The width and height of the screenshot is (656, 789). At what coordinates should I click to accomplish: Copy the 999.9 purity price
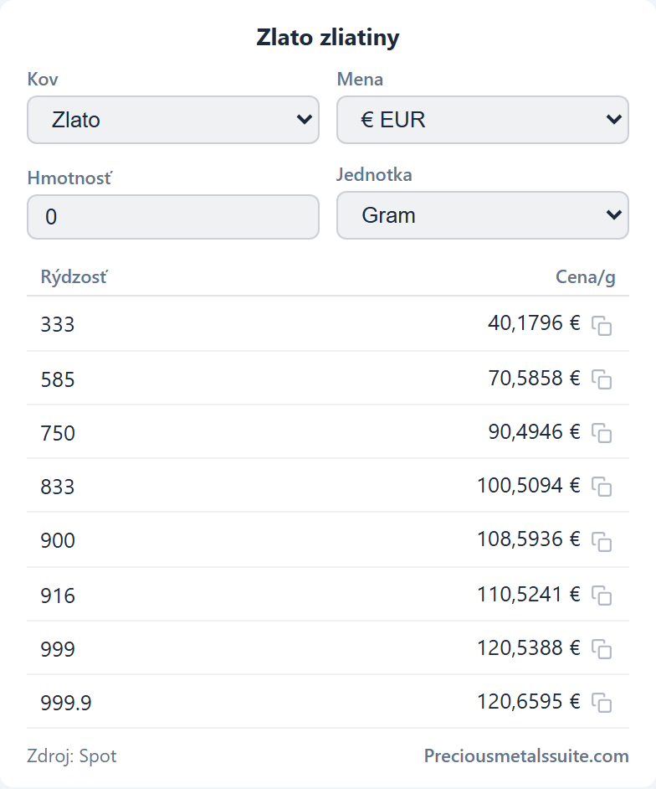[602, 703]
